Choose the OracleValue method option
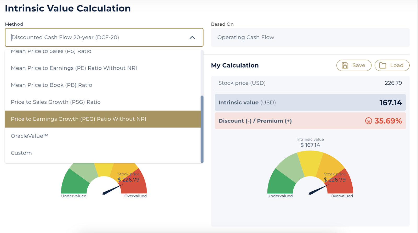Screen dimensions: 418x233 pos(30,136)
